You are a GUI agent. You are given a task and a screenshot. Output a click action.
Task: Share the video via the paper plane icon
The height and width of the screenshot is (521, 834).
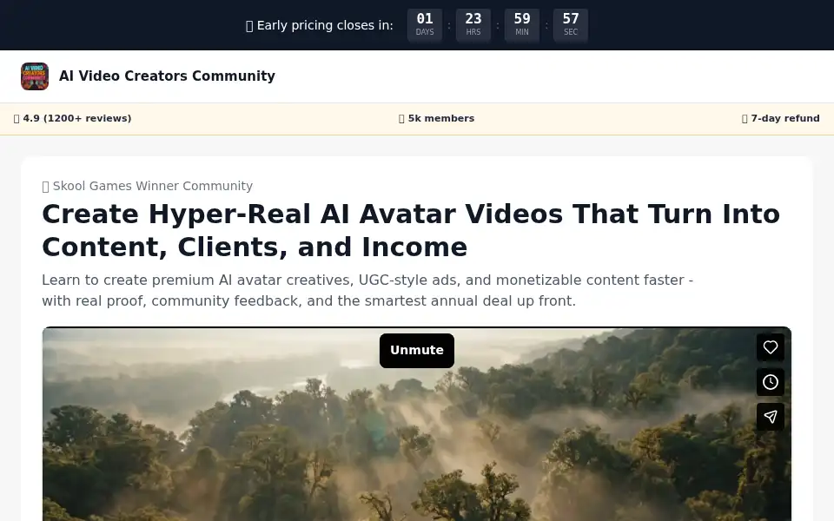[x=771, y=417]
